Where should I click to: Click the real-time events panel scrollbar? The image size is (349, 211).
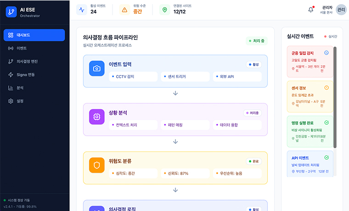(335, 97)
